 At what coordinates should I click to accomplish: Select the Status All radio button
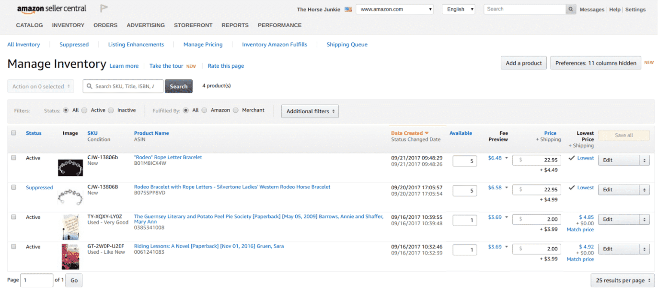(x=66, y=110)
